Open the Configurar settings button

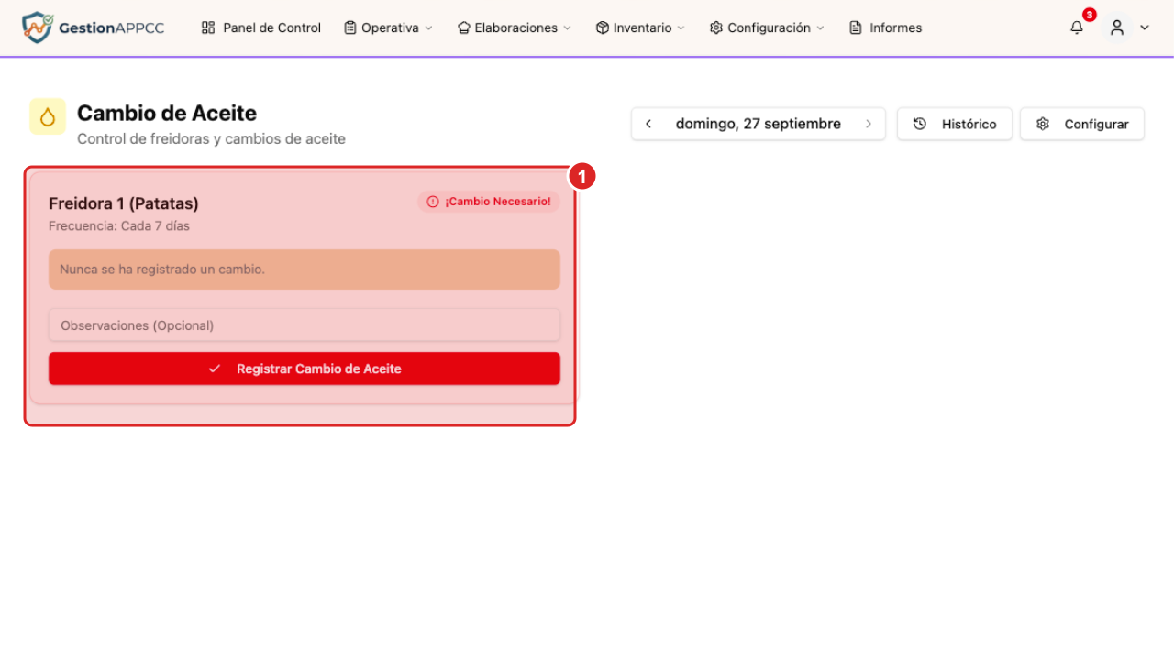(1082, 124)
